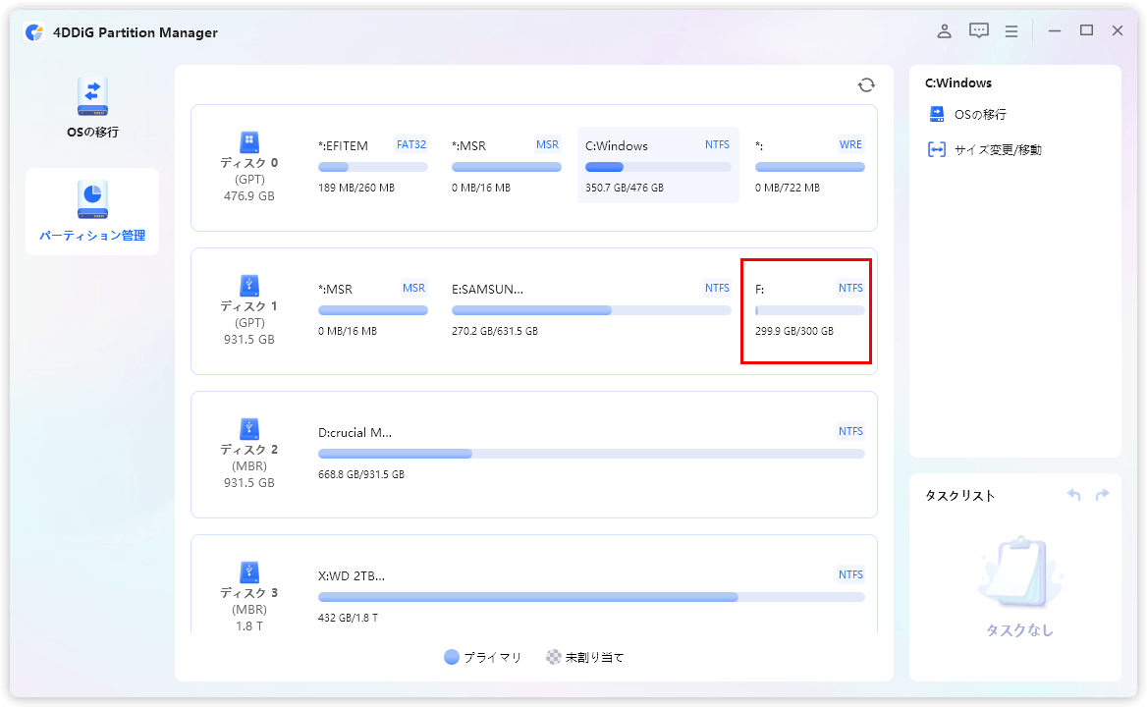Image resolution: width=1147 pixels, height=707 pixels.
Task: Click the WRE file system label
Action: pyautogui.click(x=850, y=144)
